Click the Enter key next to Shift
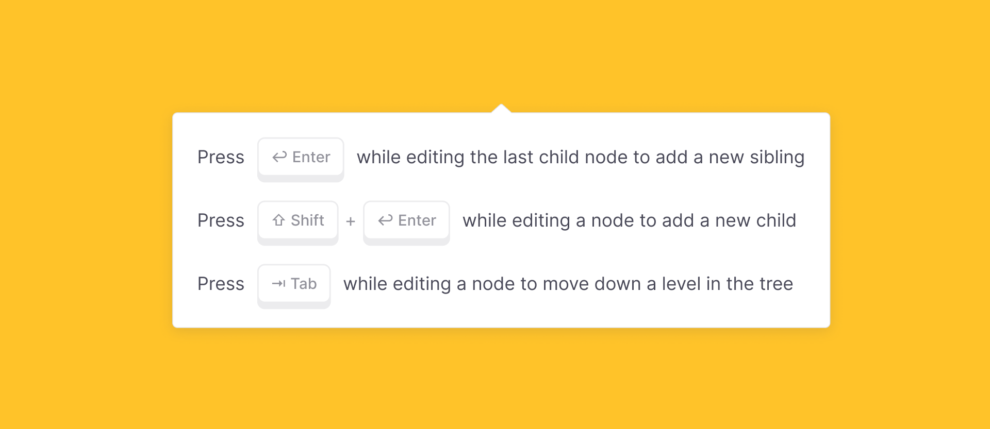This screenshot has height=429, width=990. pyautogui.click(x=406, y=222)
